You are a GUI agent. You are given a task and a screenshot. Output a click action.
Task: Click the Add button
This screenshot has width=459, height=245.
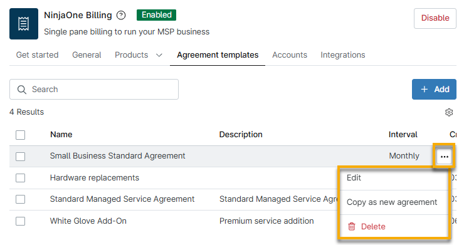434,89
